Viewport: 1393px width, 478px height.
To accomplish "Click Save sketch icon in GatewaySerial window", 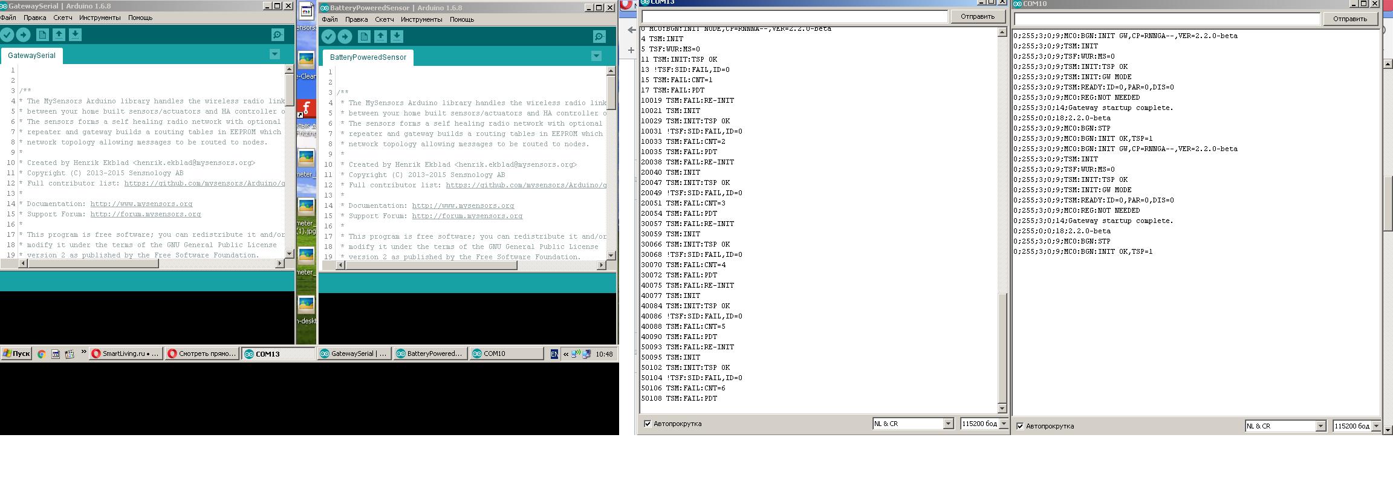I will click(75, 35).
